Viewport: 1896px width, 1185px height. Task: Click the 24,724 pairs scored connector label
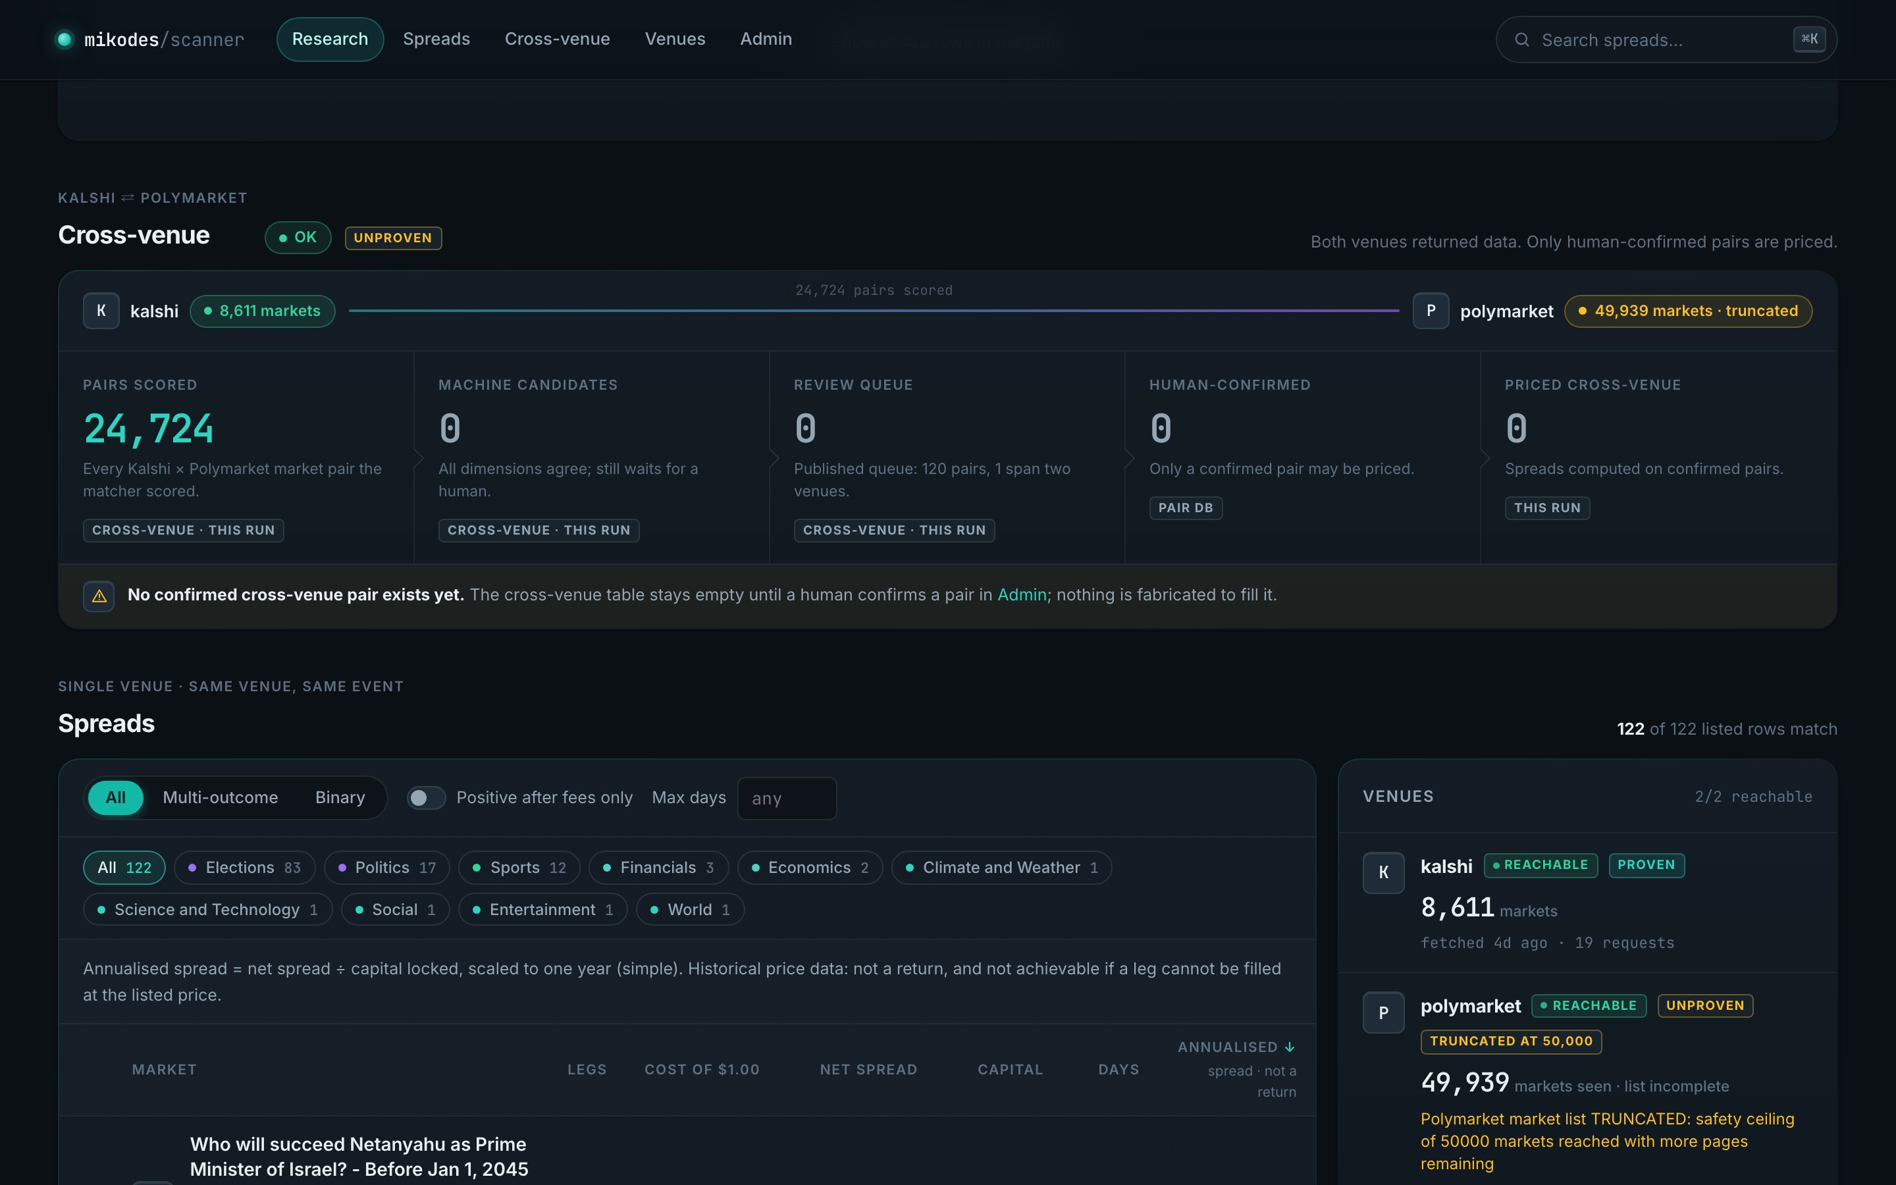tap(874, 291)
